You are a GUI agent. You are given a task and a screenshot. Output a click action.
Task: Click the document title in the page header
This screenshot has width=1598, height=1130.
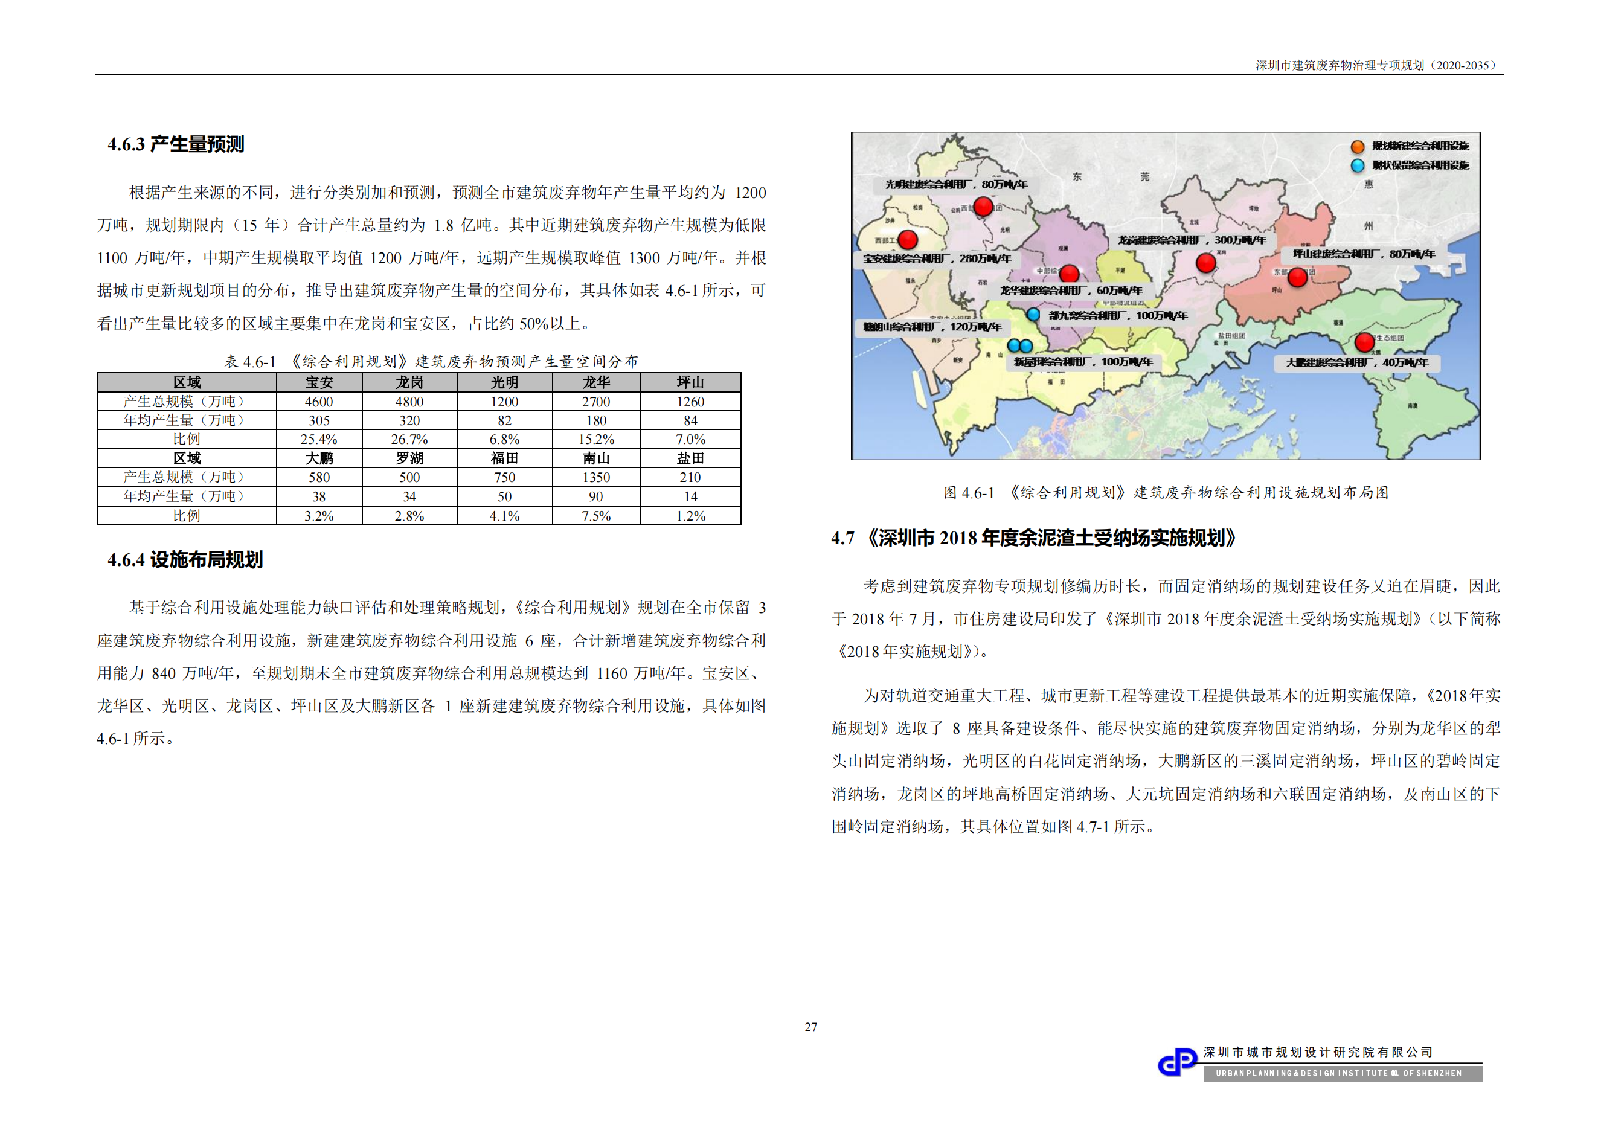click(x=1375, y=65)
